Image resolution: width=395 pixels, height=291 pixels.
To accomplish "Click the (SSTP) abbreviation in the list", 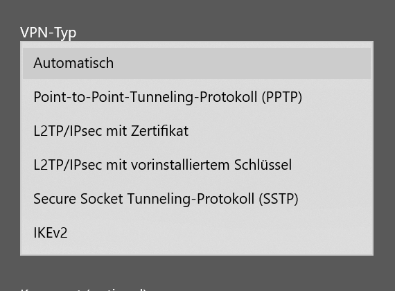I will click(279, 199).
